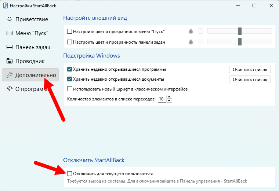The image size is (279, 191).
Task: Increase jump list item count with up arrow
Action: click(169, 97)
